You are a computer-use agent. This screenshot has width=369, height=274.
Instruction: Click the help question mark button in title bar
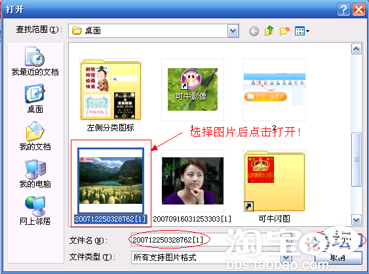tap(343, 10)
